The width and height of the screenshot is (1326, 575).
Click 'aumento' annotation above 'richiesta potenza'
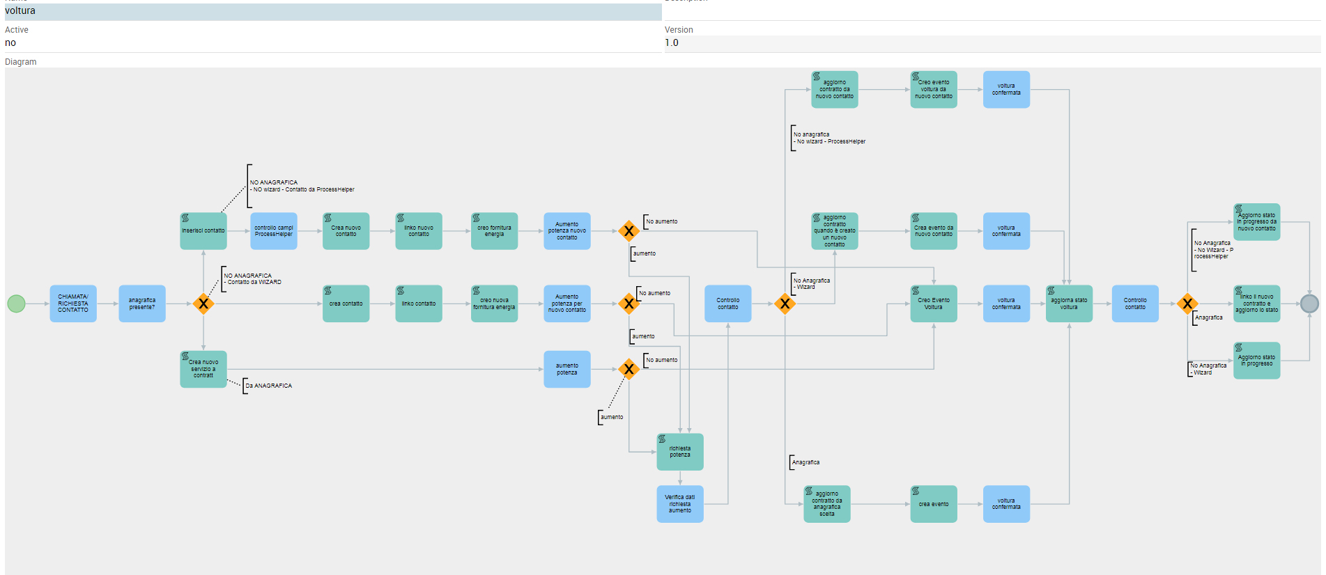pyautogui.click(x=612, y=417)
